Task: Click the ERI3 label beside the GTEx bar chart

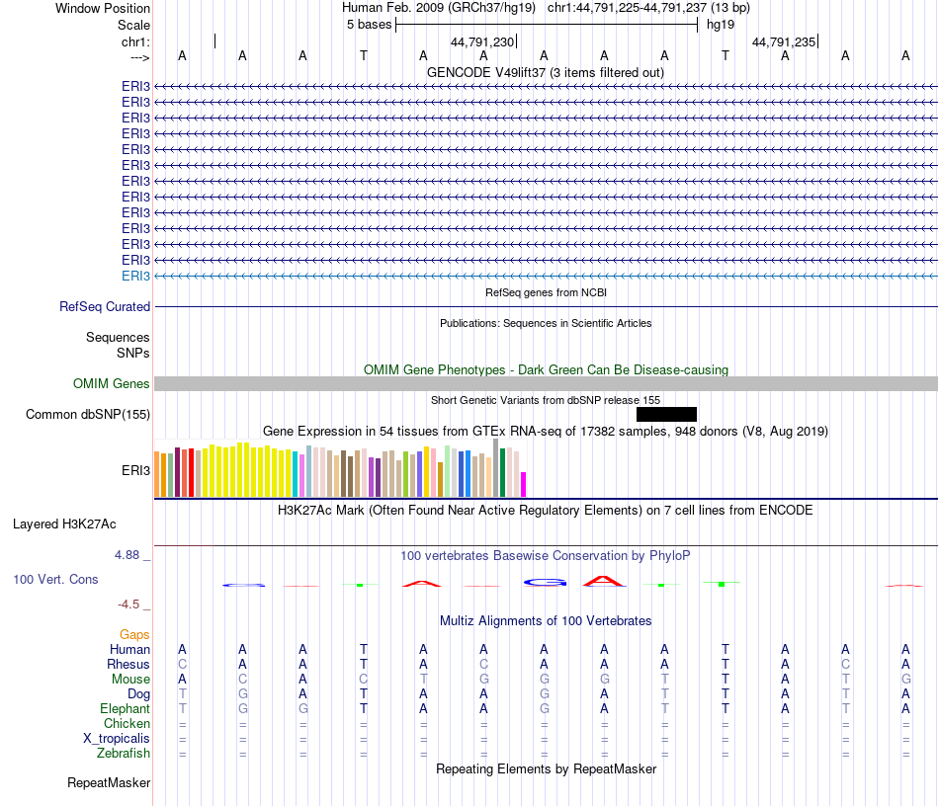Action: coord(136,470)
